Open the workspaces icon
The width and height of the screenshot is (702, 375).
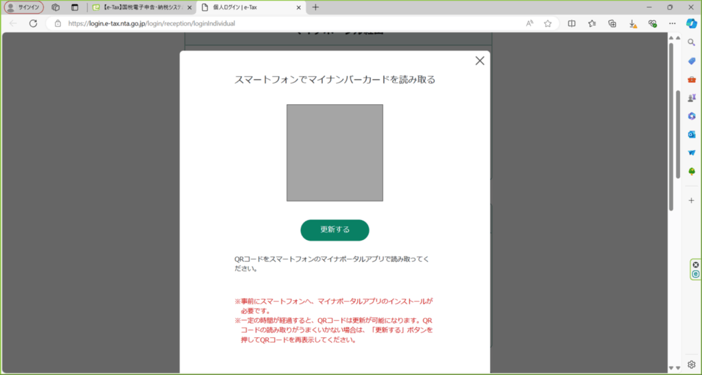(x=56, y=7)
